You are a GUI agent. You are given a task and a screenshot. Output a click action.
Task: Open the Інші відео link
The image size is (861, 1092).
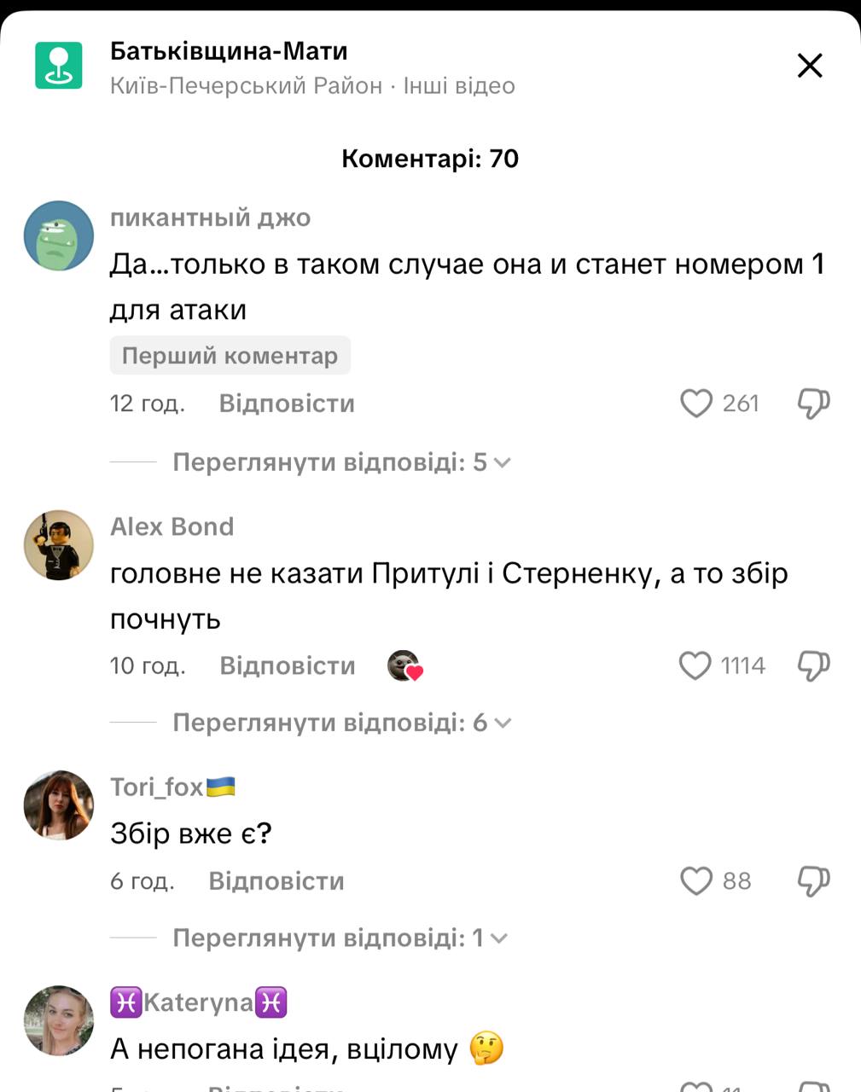coord(459,86)
